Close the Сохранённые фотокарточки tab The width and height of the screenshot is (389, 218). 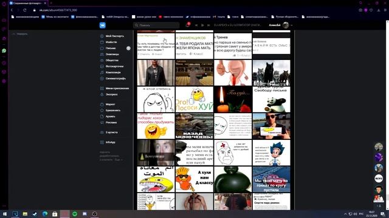click(45, 3)
